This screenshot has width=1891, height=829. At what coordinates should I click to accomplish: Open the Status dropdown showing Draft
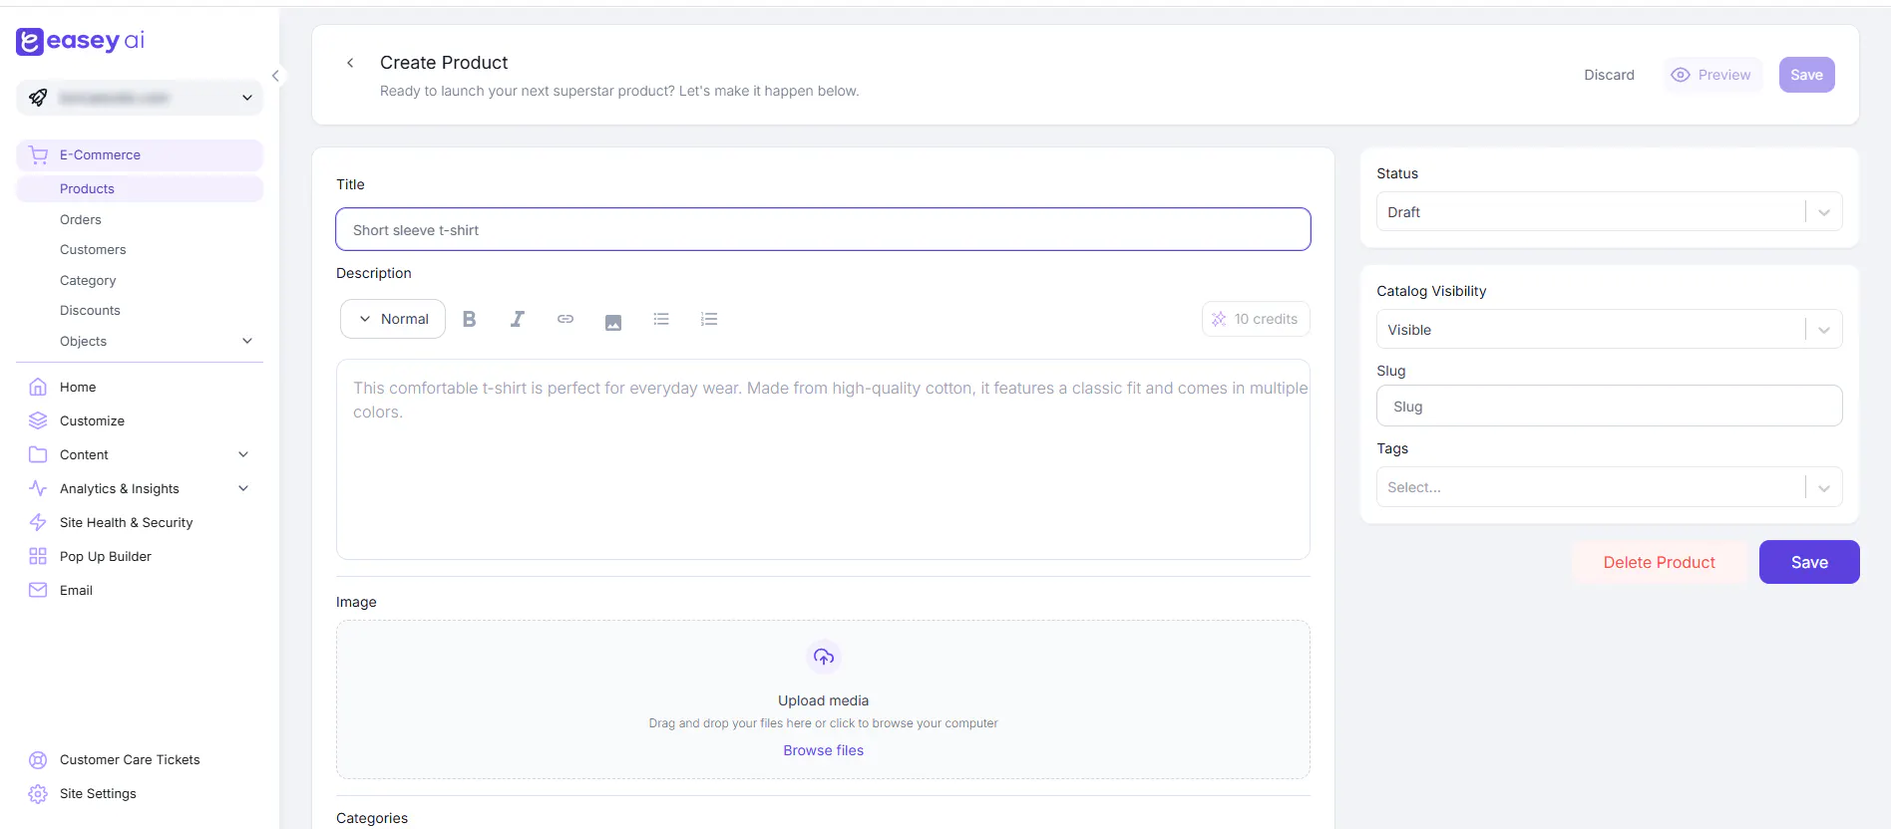pyautogui.click(x=1609, y=211)
